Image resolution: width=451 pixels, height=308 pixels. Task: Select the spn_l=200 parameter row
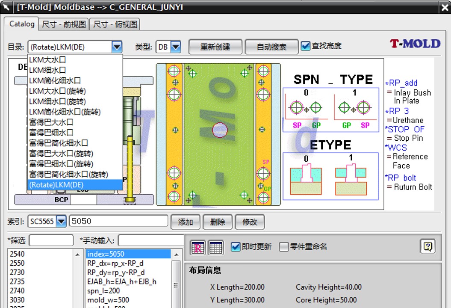pos(128,291)
